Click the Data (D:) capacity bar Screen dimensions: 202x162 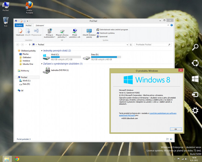106,57
